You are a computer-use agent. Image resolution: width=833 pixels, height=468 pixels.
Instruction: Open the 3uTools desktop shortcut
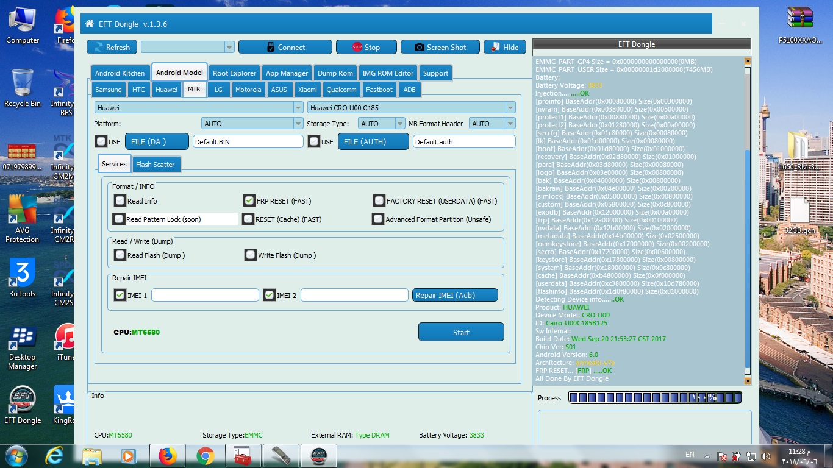pyautogui.click(x=23, y=277)
